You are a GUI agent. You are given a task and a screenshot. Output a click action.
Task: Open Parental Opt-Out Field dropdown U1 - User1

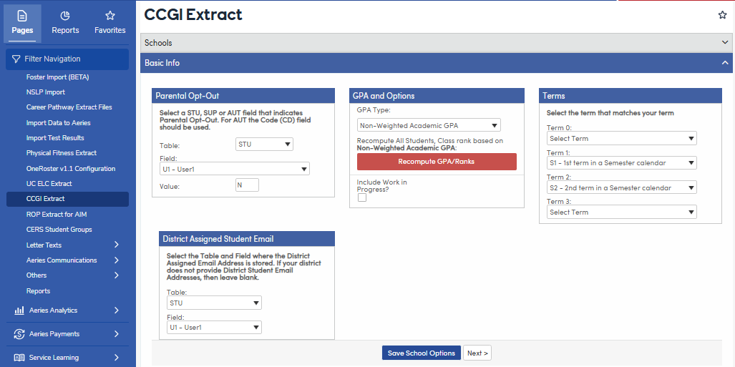(x=234, y=170)
